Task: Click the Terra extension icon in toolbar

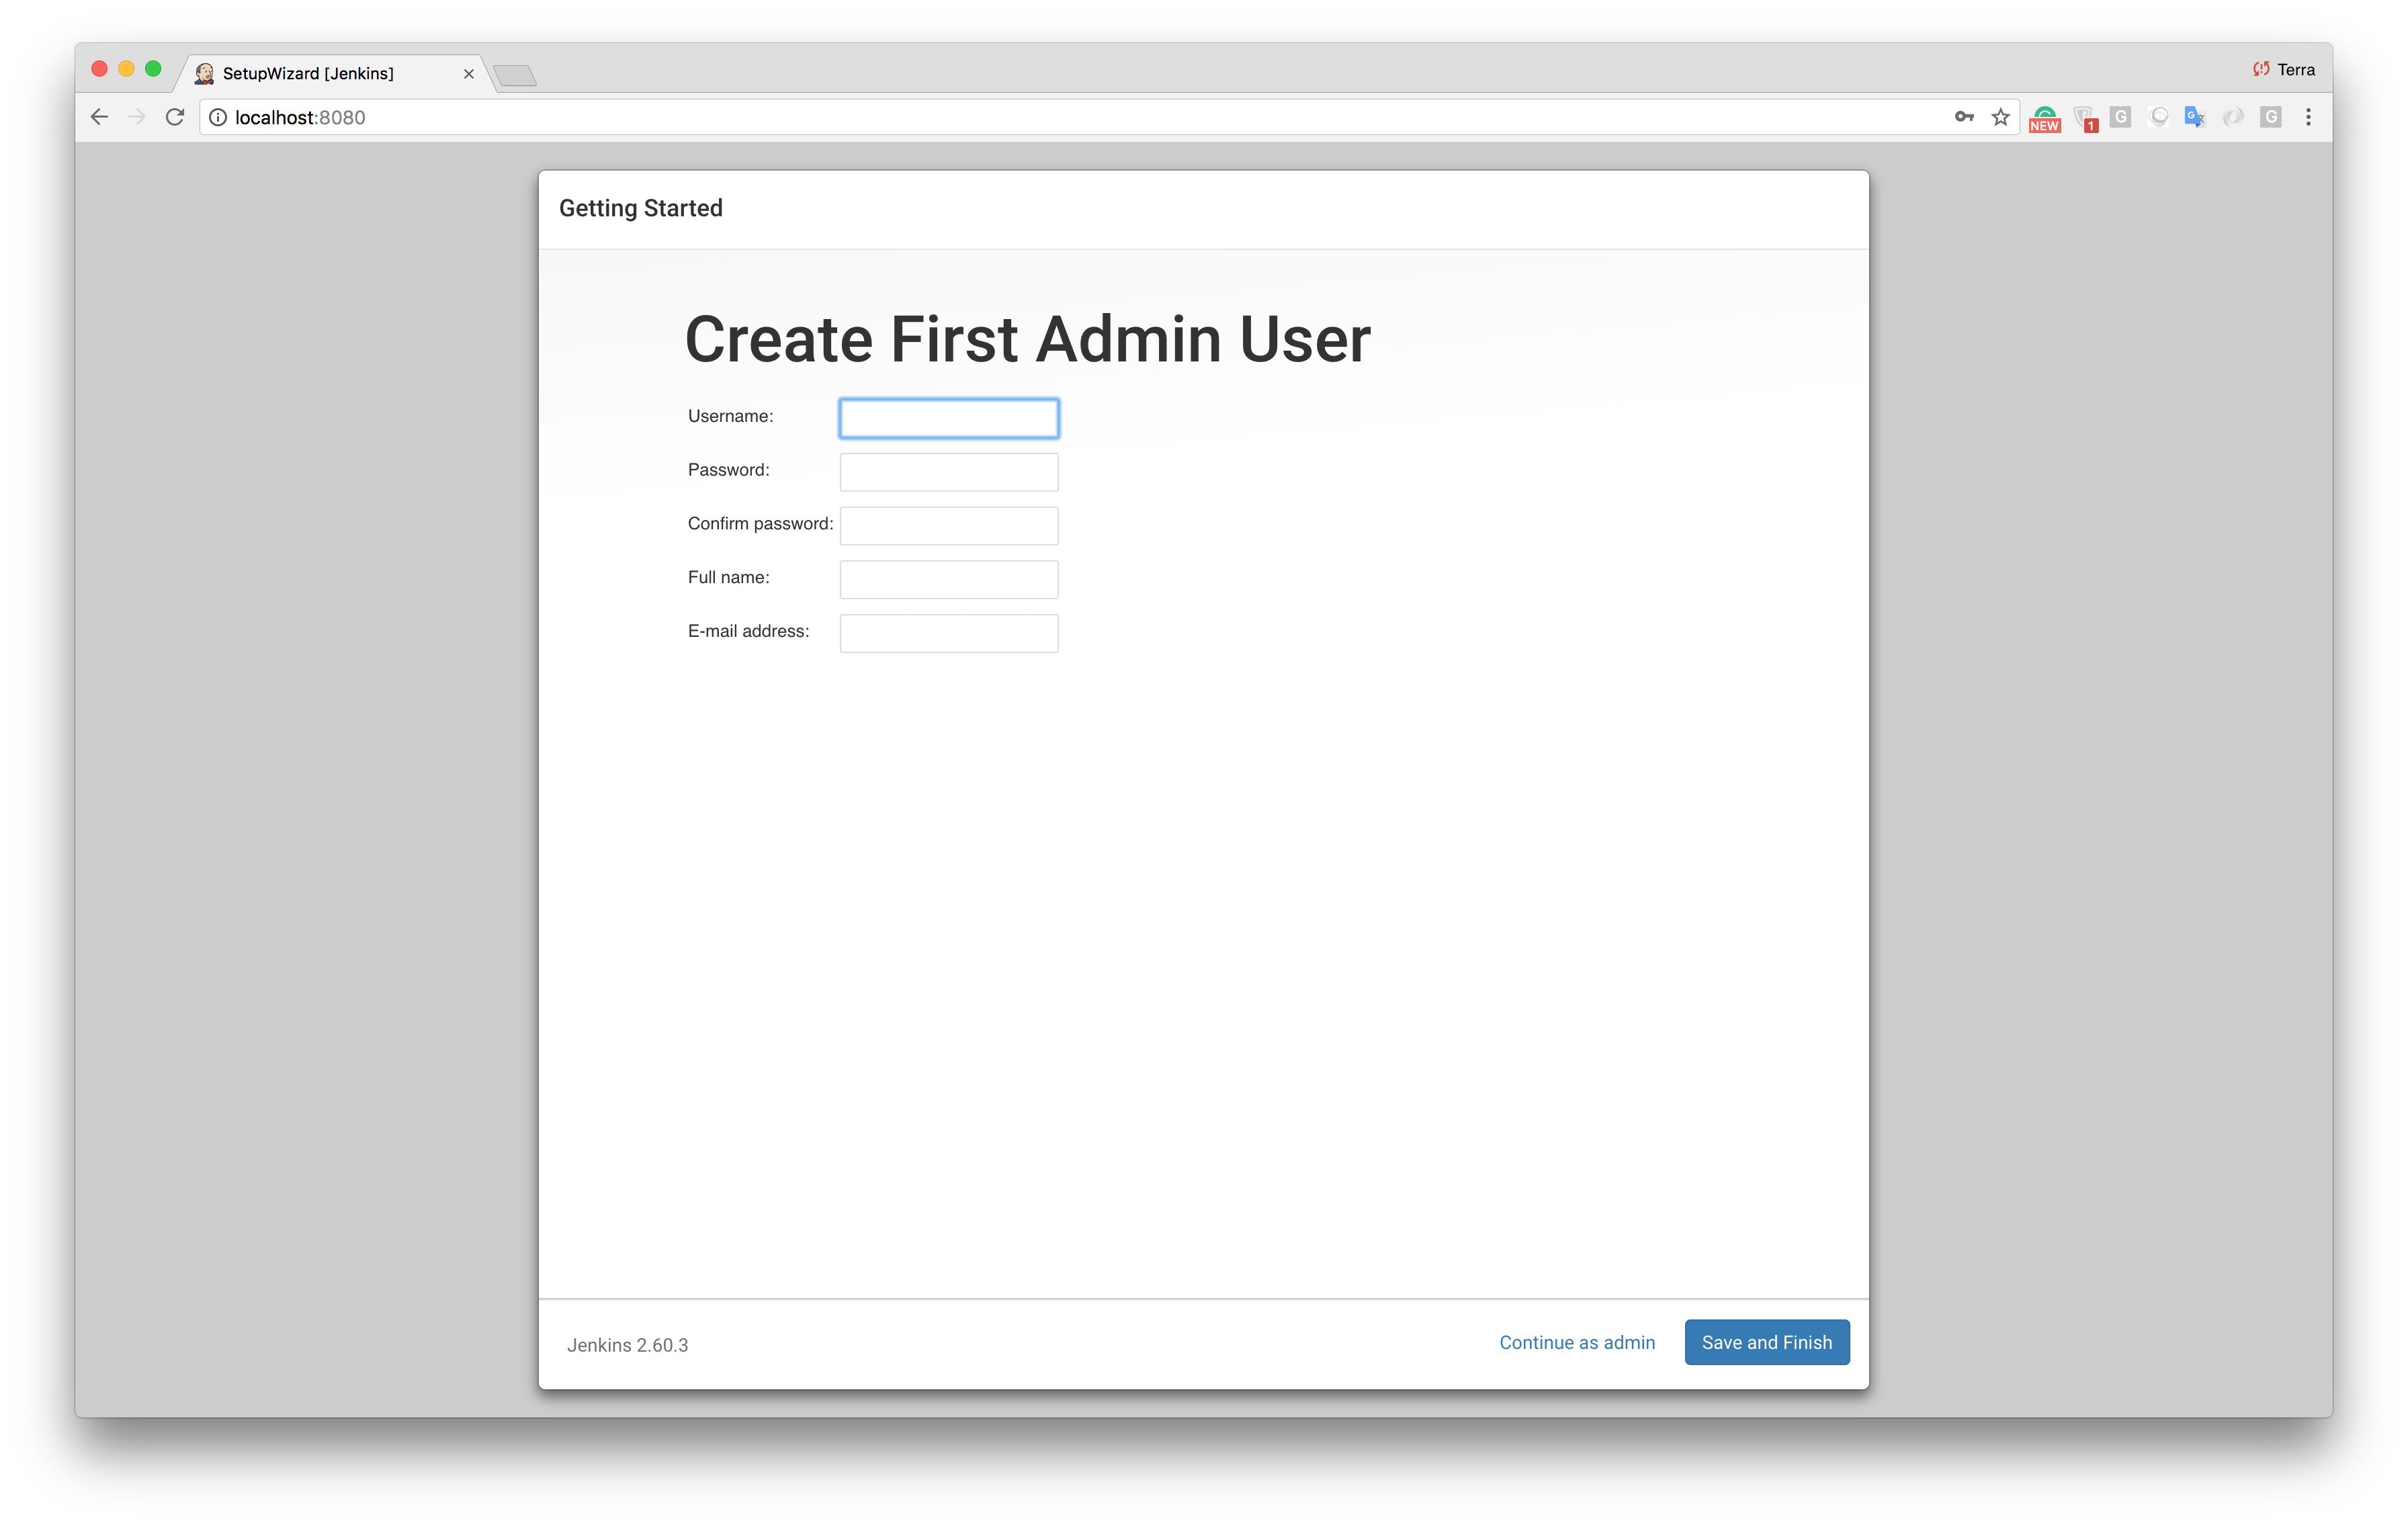Action: pyautogui.click(x=2261, y=70)
